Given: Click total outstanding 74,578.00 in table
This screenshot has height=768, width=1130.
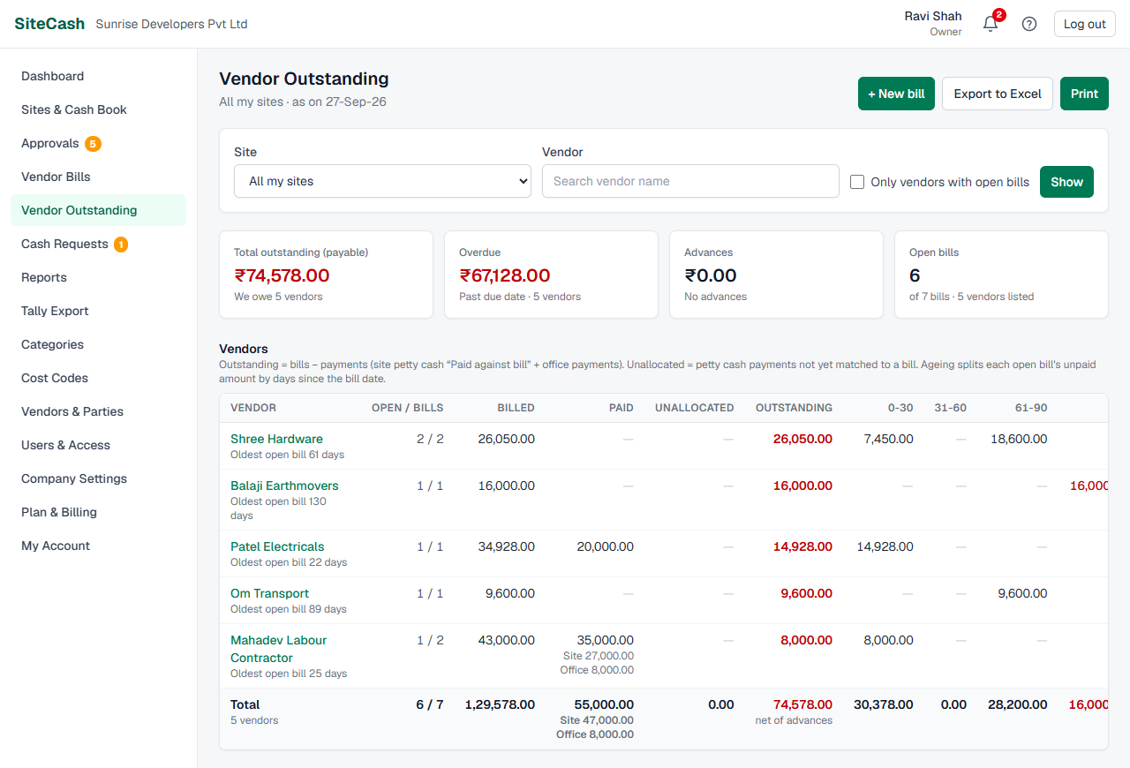Looking at the screenshot, I should point(802,704).
